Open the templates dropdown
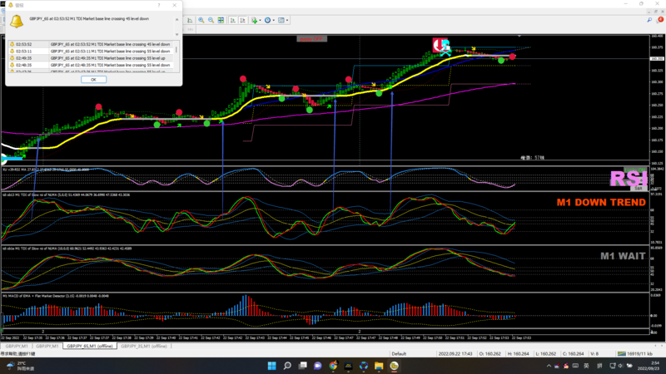 pos(286,20)
